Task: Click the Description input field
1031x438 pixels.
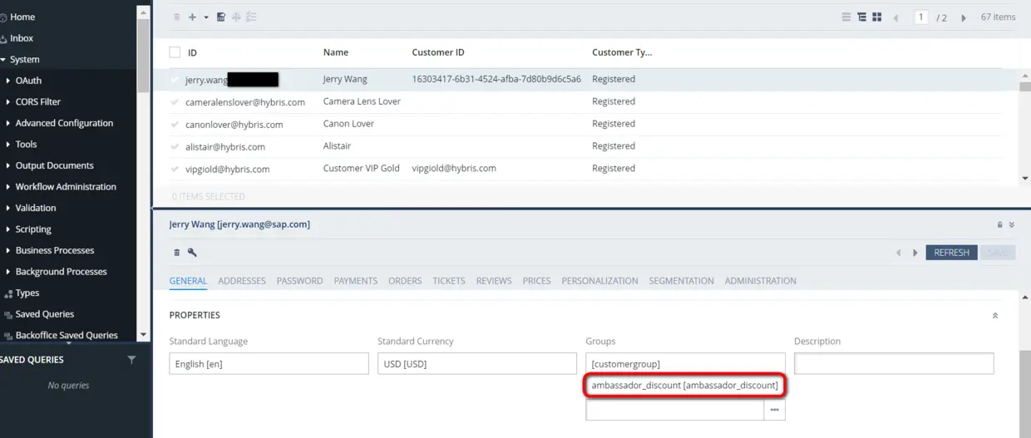Action: tap(894, 364)
